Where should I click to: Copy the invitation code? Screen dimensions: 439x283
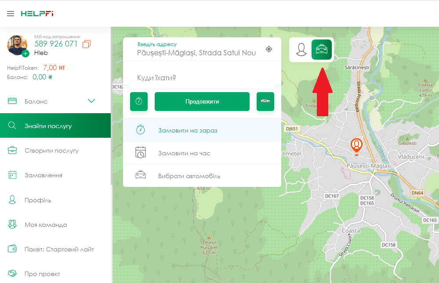pos(87,44)
